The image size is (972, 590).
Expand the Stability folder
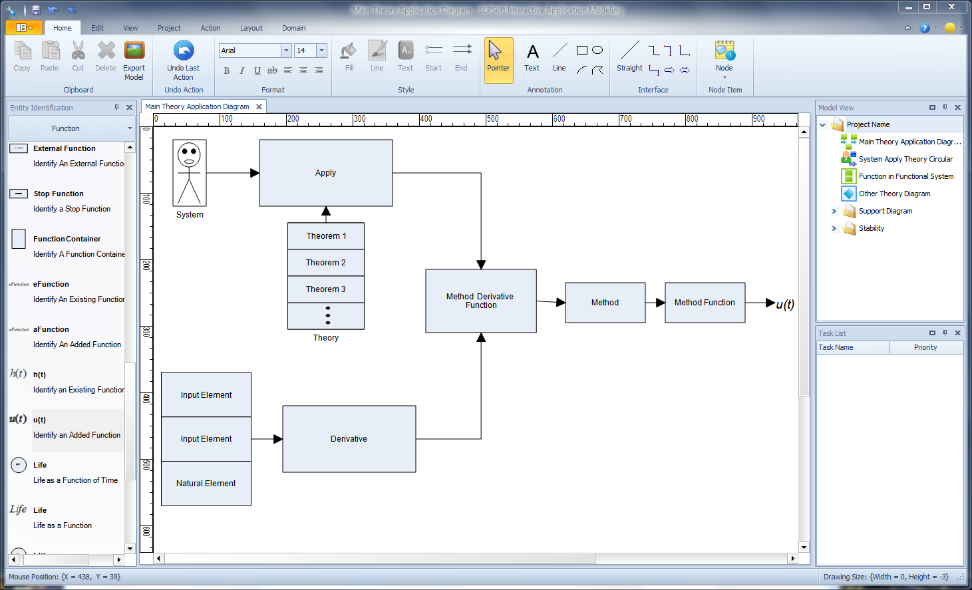834,228
